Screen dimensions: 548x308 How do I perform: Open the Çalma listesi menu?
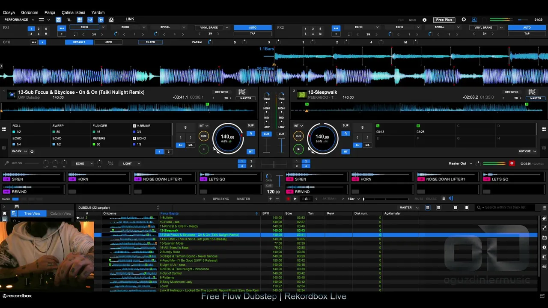tap(73, 12)
